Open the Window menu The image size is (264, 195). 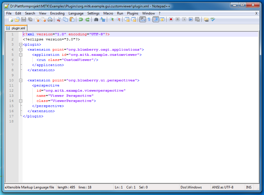[149, 13]
